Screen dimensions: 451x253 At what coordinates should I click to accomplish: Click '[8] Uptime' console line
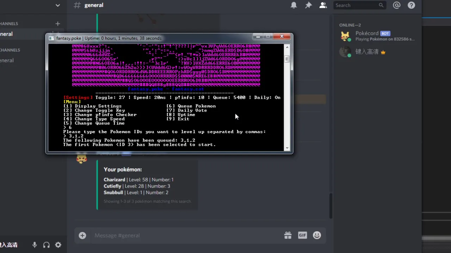point(180,115)
